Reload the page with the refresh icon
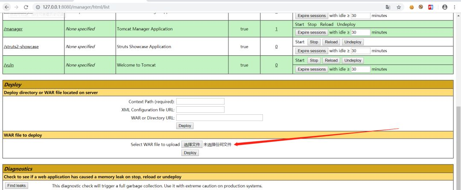The image size is (461, 190). (x=26, y=7)
